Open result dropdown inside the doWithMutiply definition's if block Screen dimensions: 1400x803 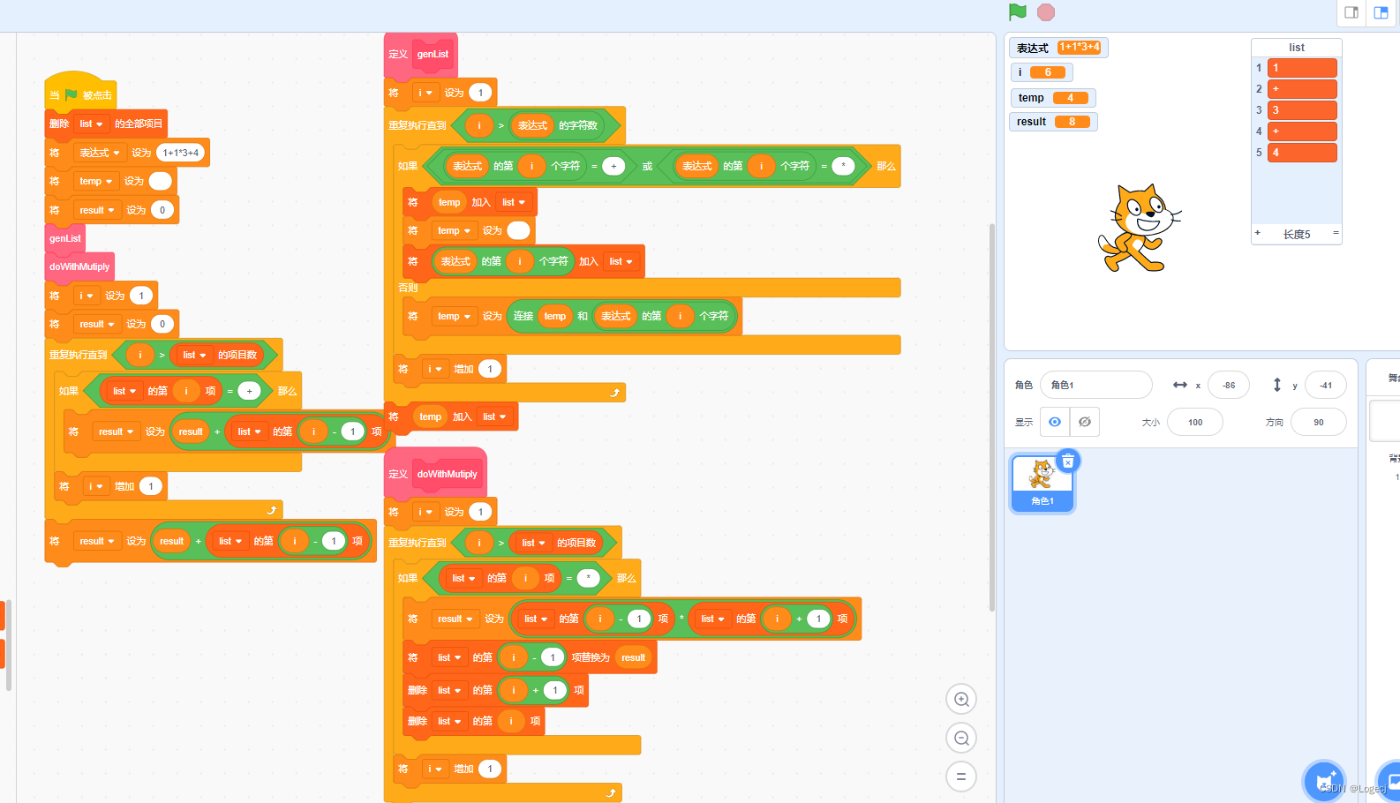pyautogui.click(x=455, y=619)
